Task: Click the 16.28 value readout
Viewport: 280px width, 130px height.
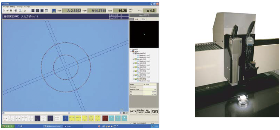Action: [120, 11]
